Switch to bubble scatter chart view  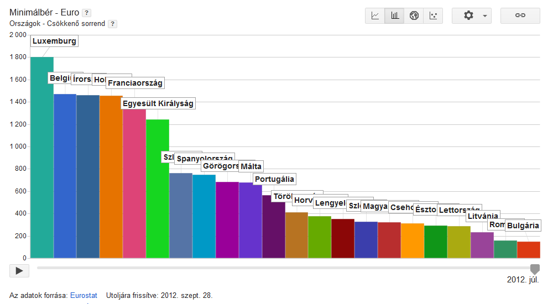pos(433,15)
